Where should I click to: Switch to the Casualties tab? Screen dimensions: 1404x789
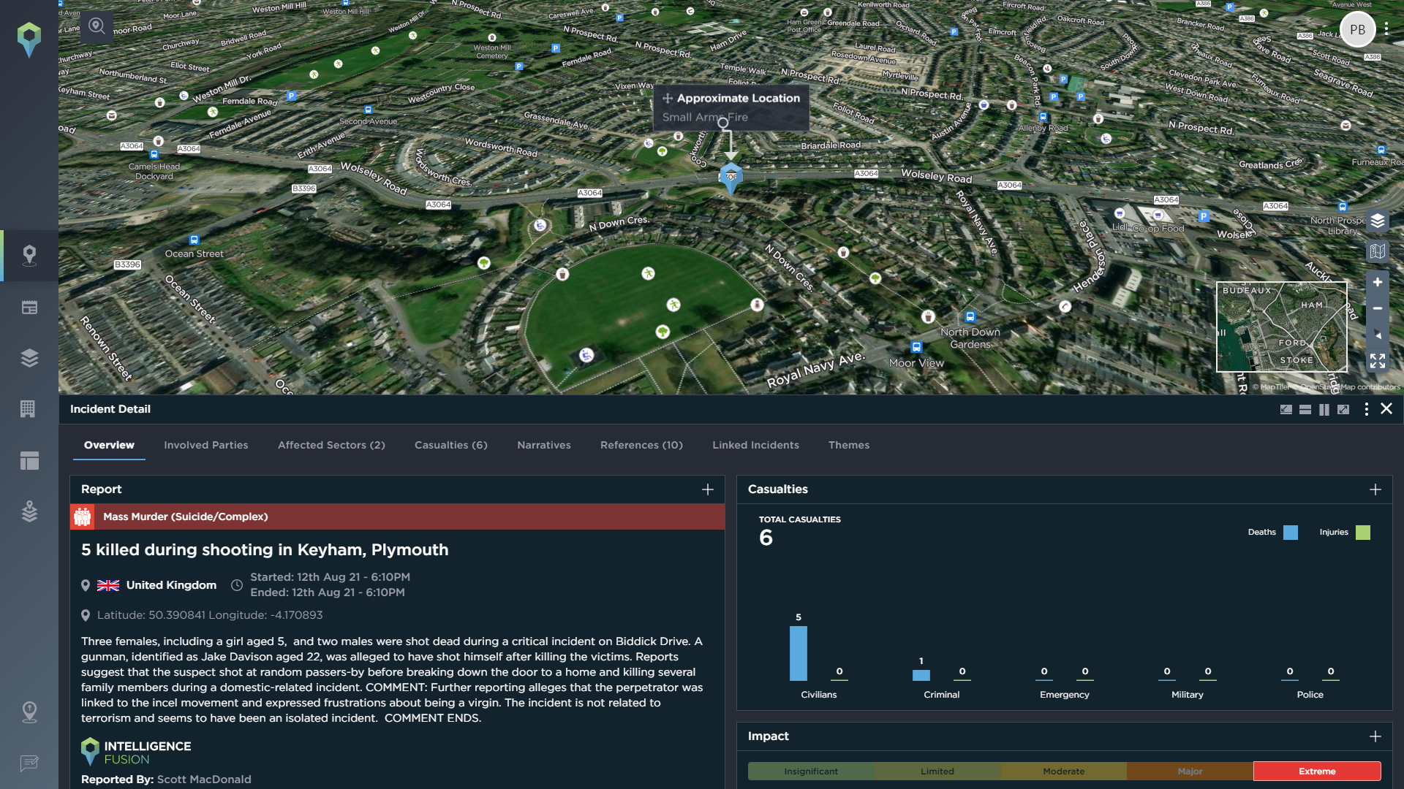click(x=450, y=445)
